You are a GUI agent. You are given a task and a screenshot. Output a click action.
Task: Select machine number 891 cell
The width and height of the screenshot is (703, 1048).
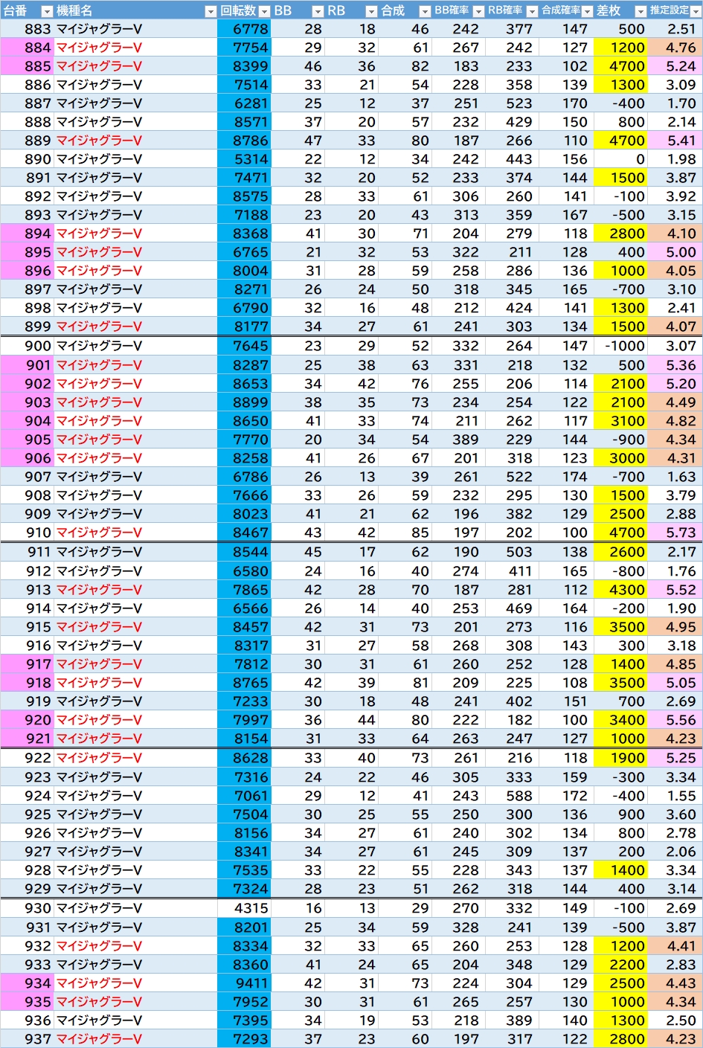pyautogui.click(x=27, y=178)
